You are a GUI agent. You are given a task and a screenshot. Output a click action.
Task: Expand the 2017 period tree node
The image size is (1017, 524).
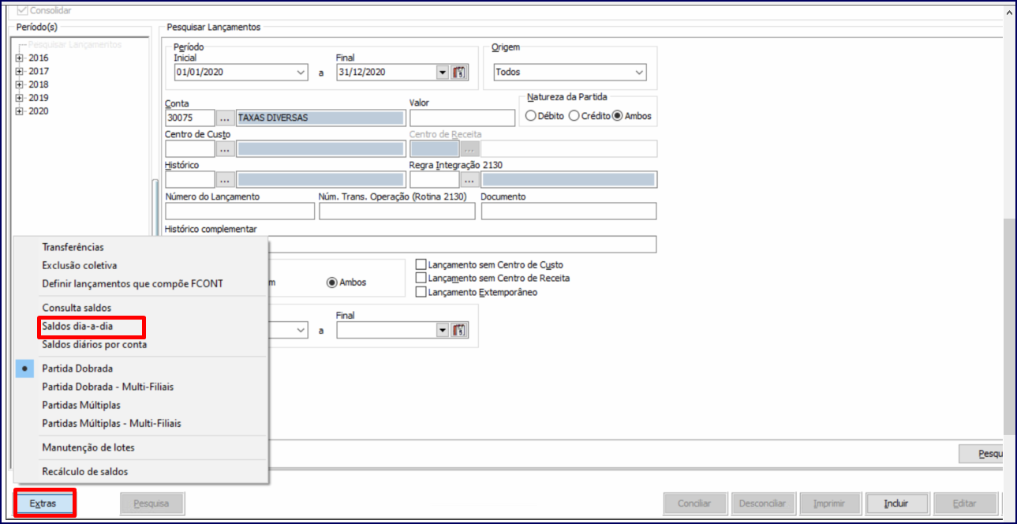(x=20, y=72)
